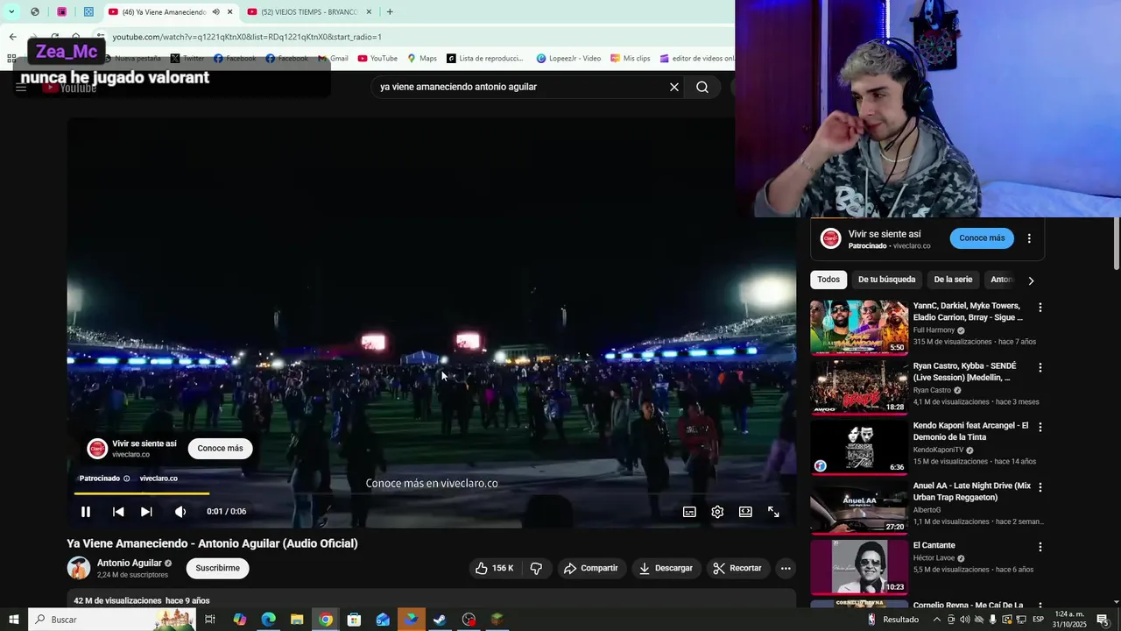Select the De la serie chip
Image resolution: width=1121 pixels, height=631 pixels.
pyautogui.click(x=953, y=280)
